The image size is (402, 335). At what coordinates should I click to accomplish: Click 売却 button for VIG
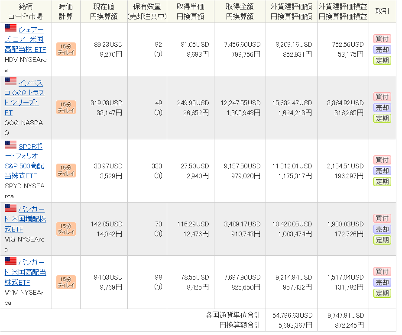click(x=382, y=229)
